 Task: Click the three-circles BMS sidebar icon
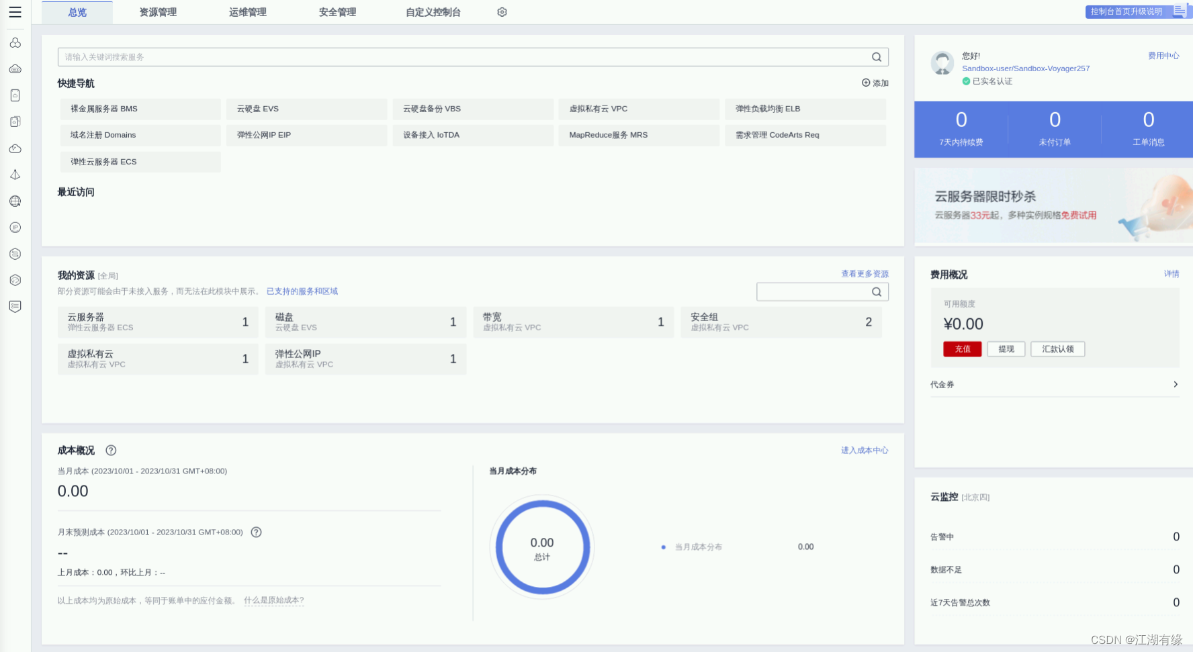point(15,42)
